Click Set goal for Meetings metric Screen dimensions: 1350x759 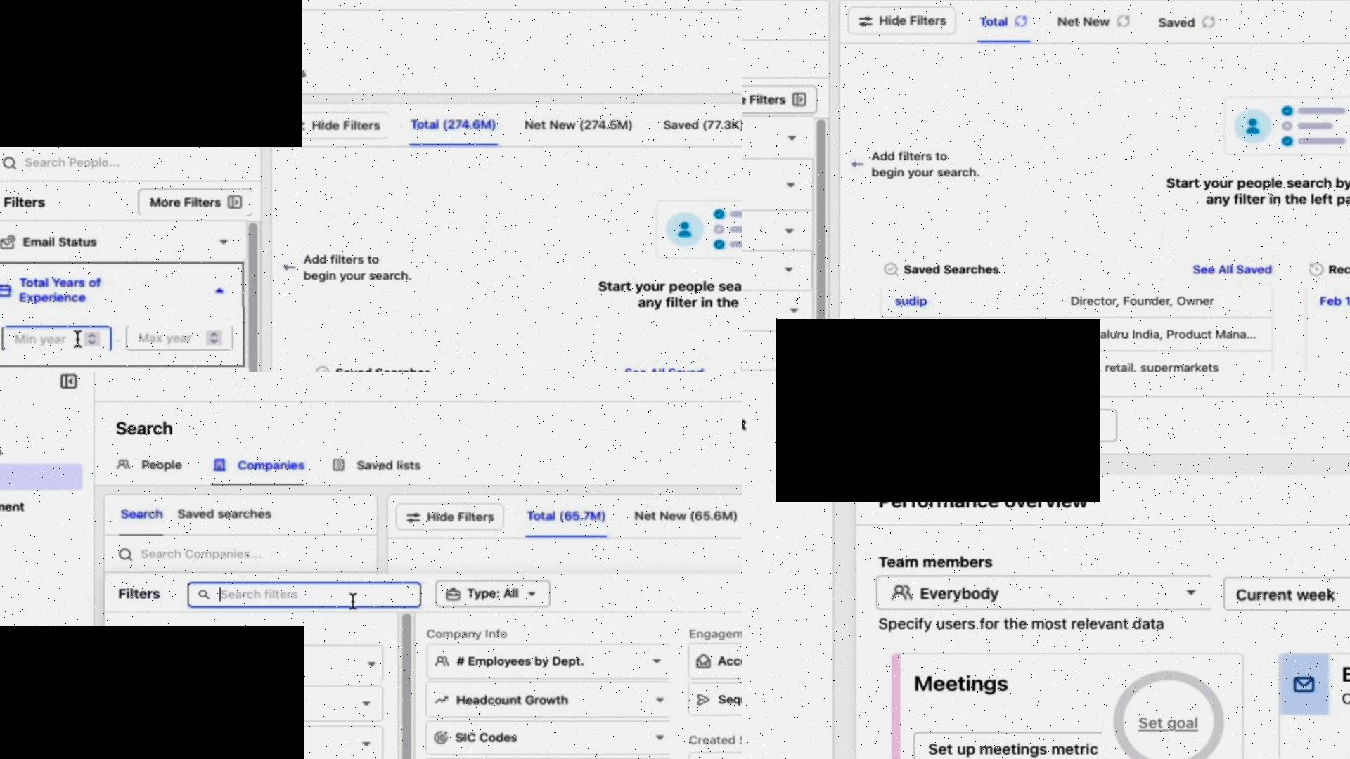click(1167, 723)
